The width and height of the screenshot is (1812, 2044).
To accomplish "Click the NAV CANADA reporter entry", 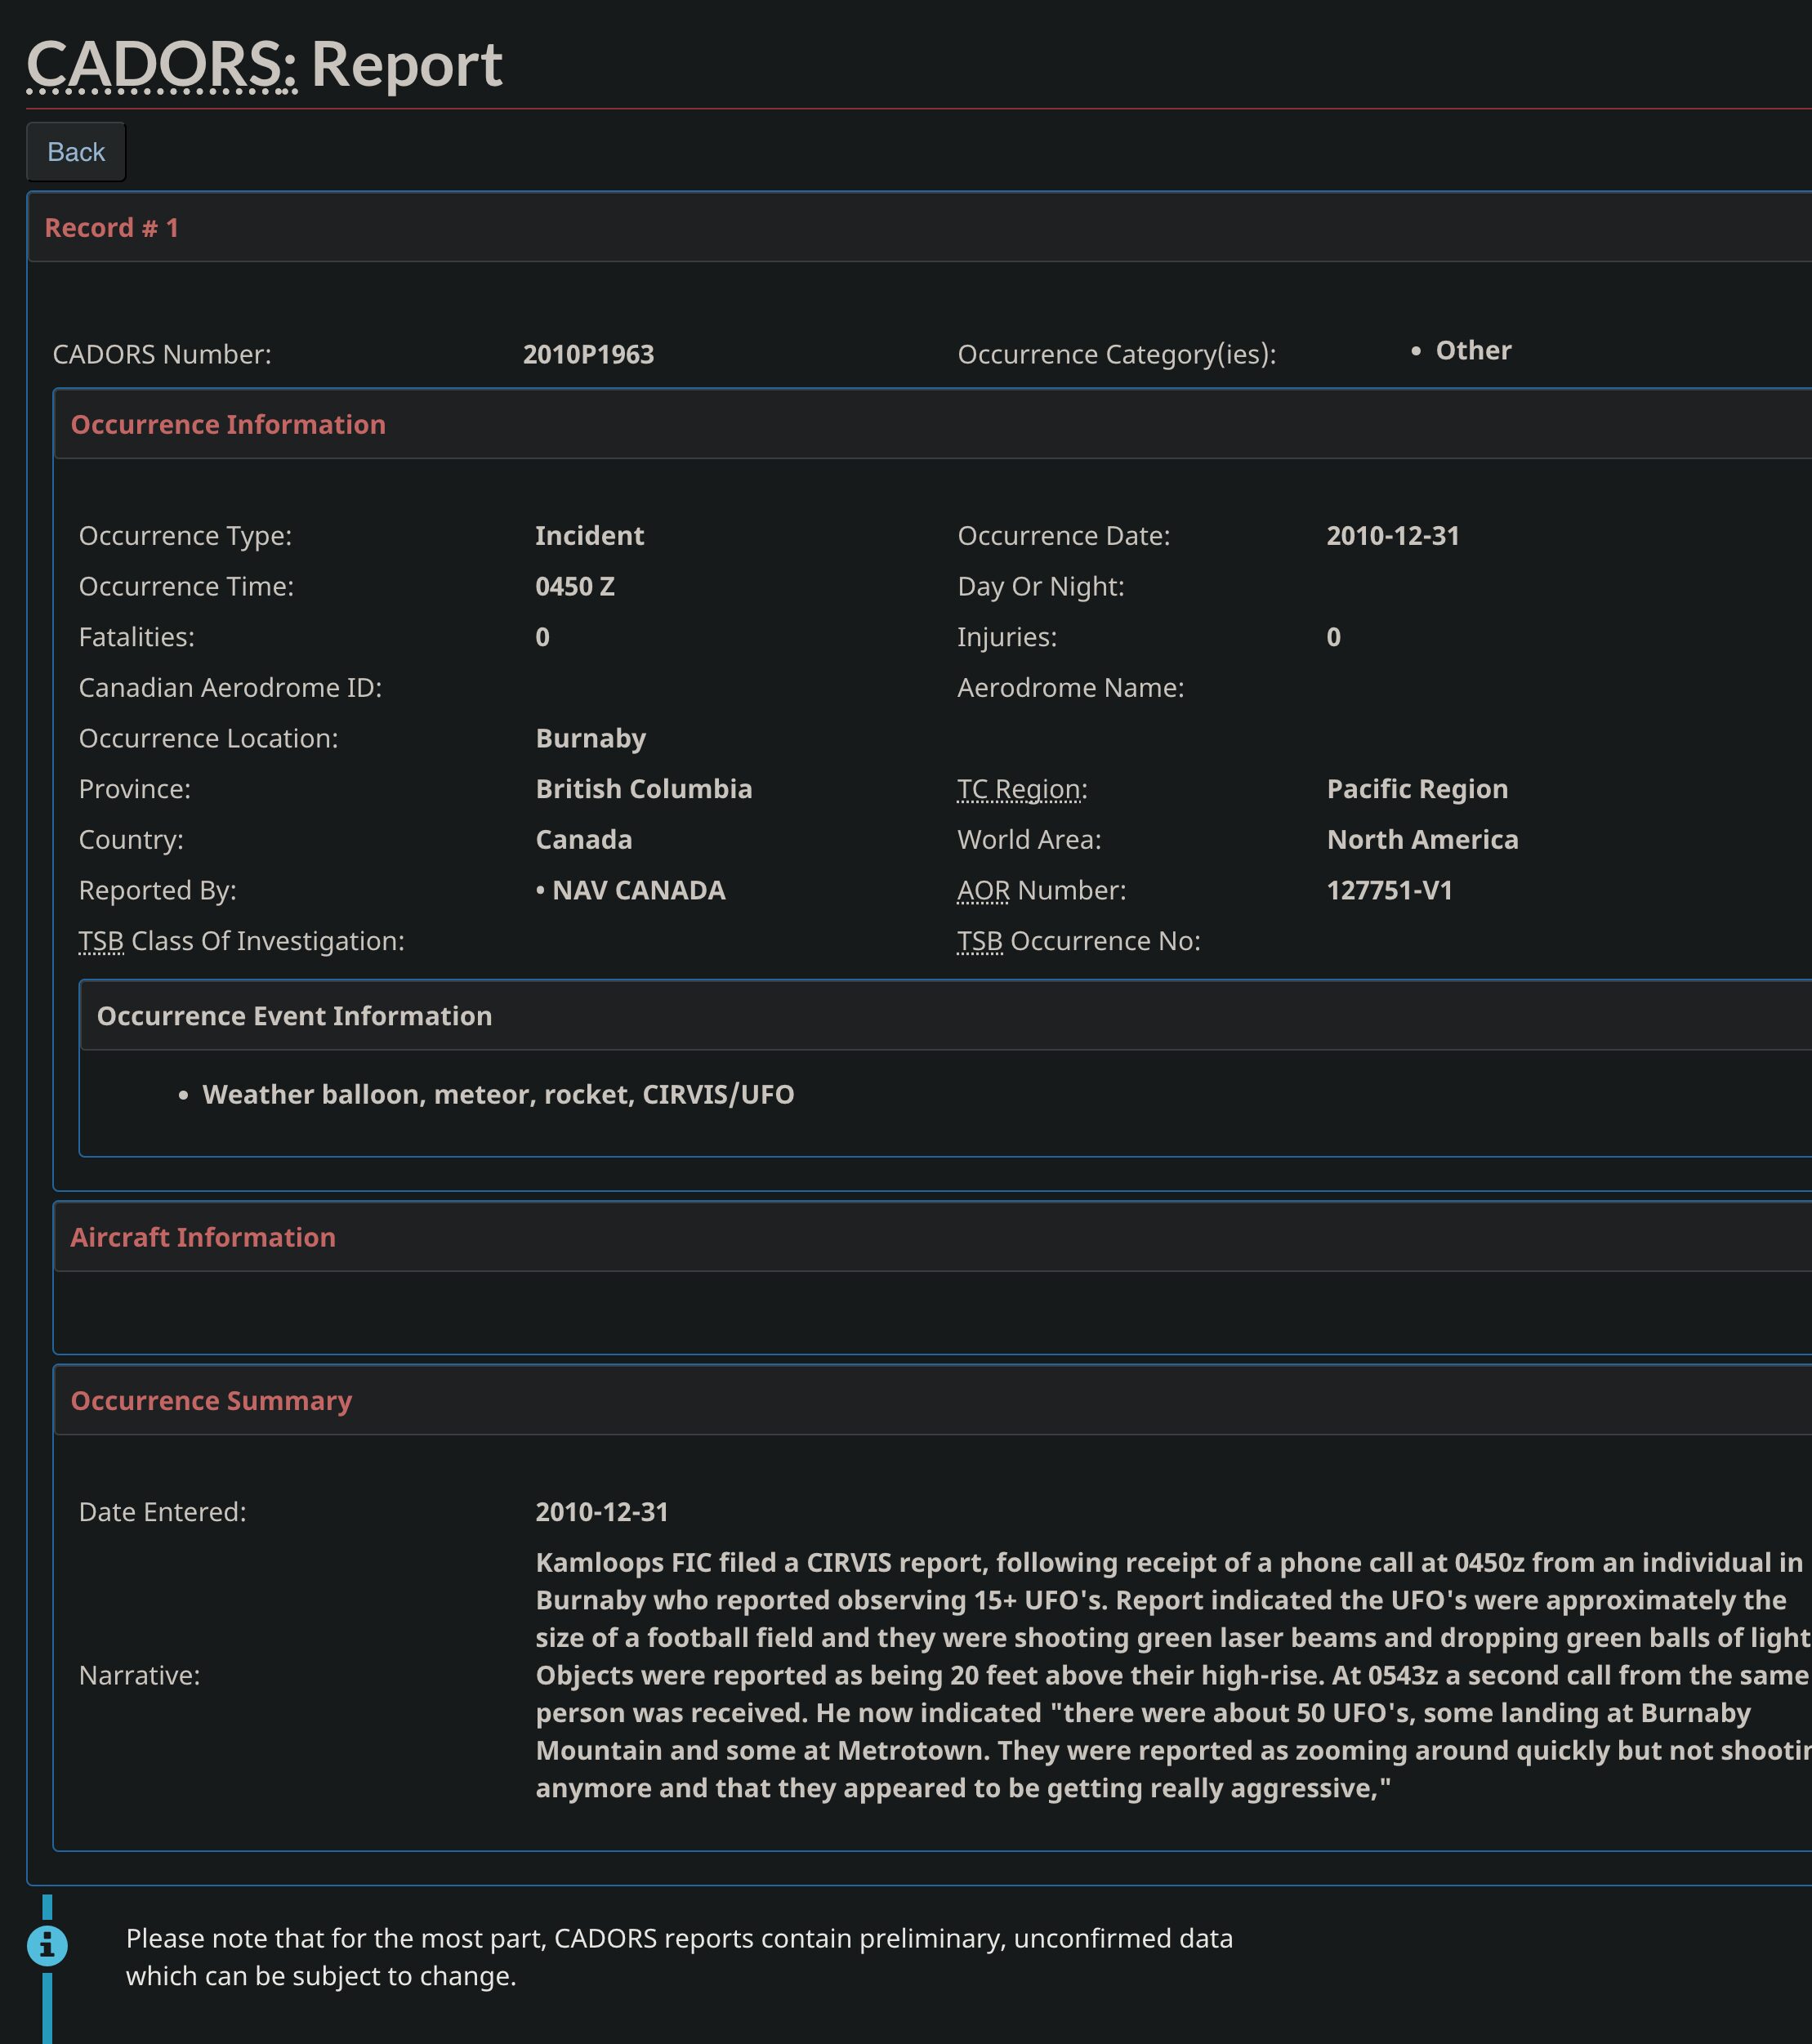I will tap(638, 890).
